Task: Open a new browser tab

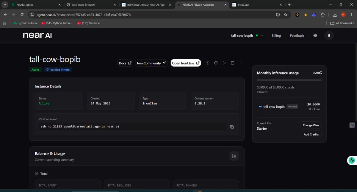Action: (289, 5)
